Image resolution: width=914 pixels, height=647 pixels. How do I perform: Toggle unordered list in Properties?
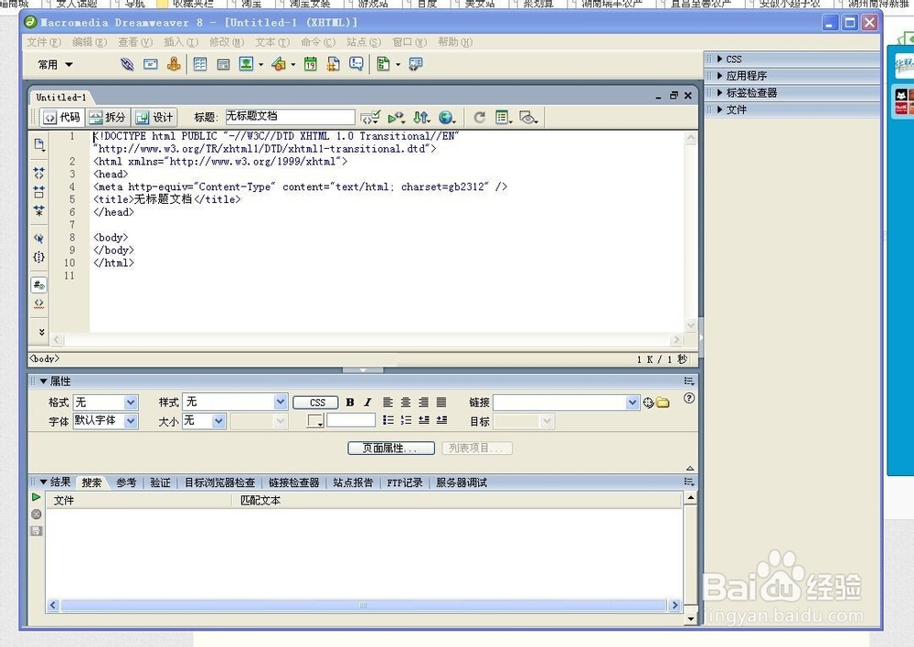[x=388, y=420]
